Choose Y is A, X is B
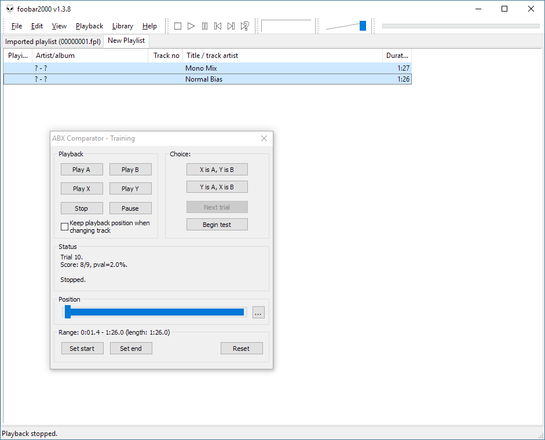This screenshot has width=545, height=440. coord(217,187)
